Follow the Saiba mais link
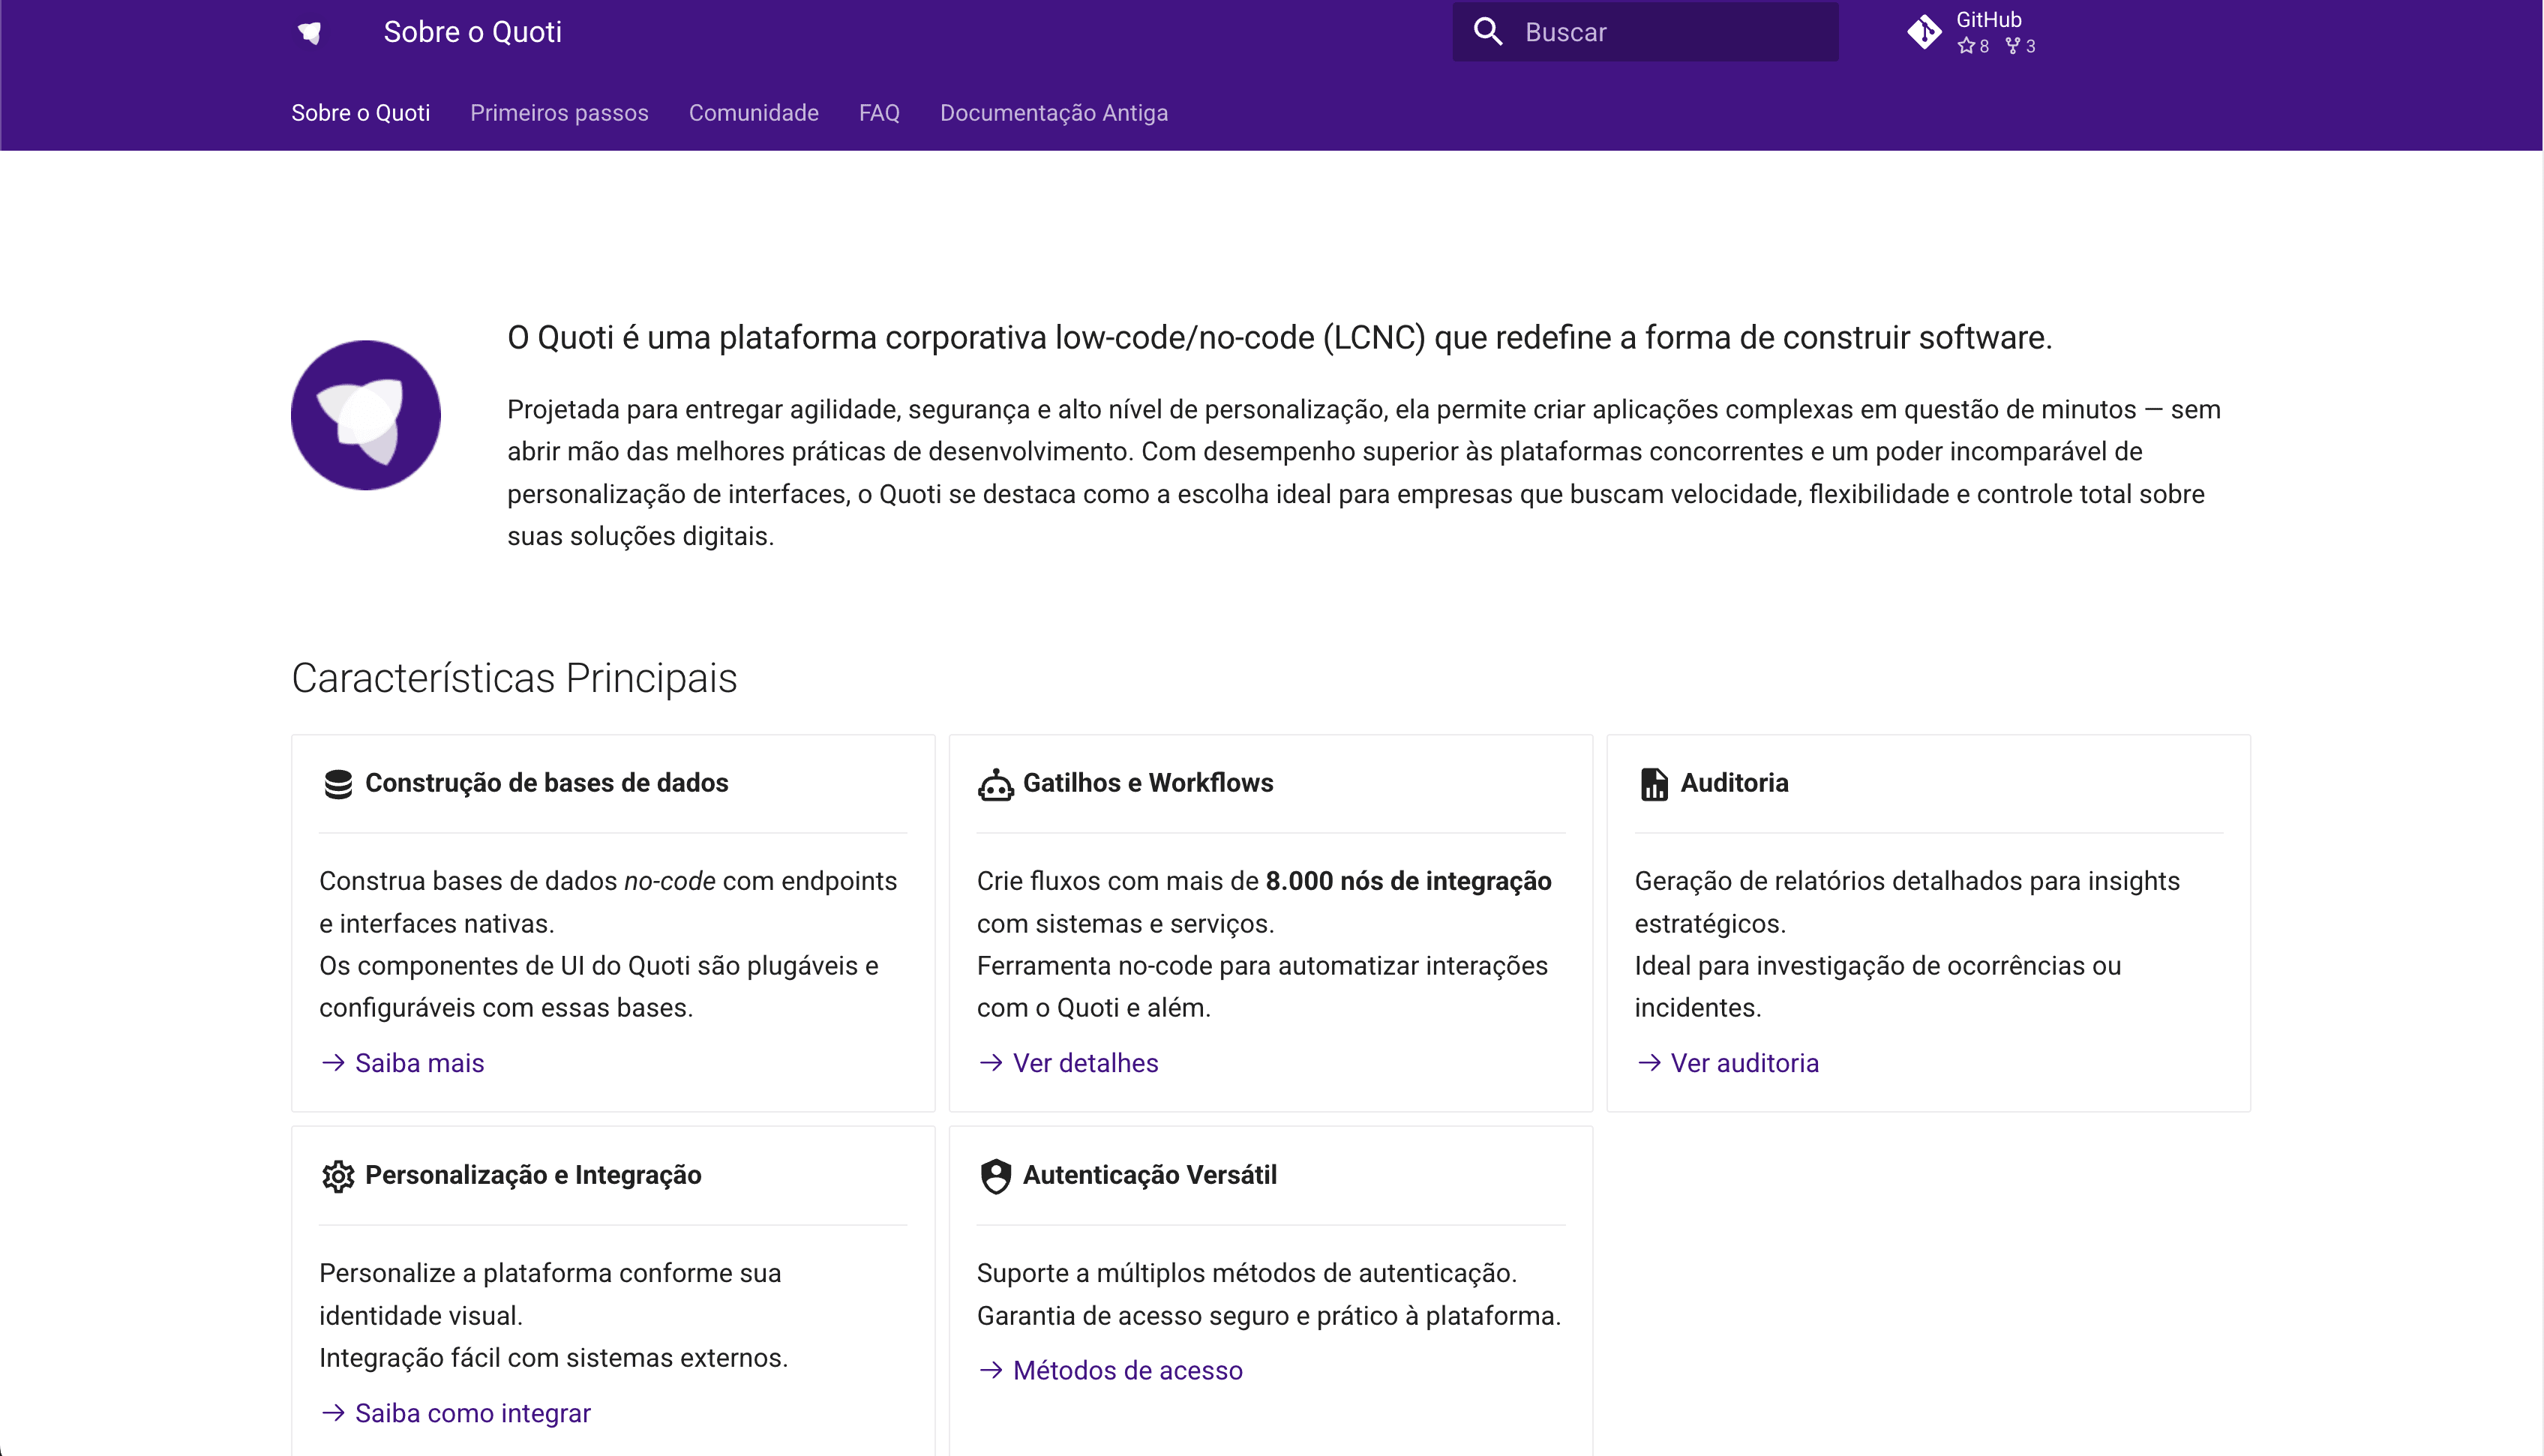This screenshot has height=1456, width=2544. (420, 1063)
